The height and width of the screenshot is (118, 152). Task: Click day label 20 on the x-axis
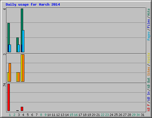94,115
